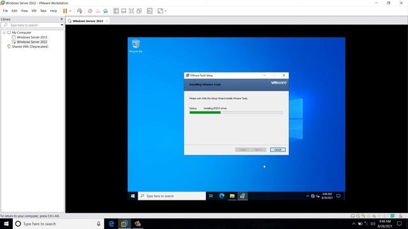Click the network adapter status bar icon

pyautogui.click(x=363, y=216)
